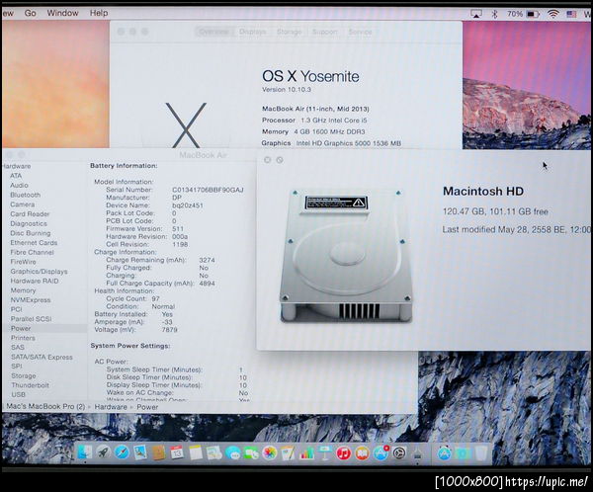Open App Store icon with red badge
The image size is (593, 492).
click(381, 452)
